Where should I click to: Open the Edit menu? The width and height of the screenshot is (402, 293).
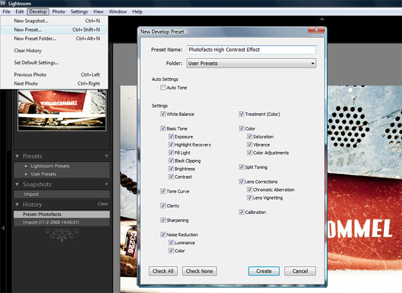[x=19, y=11]
